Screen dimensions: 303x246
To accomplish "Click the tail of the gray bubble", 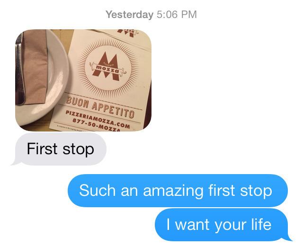I will tap(16, 163).
